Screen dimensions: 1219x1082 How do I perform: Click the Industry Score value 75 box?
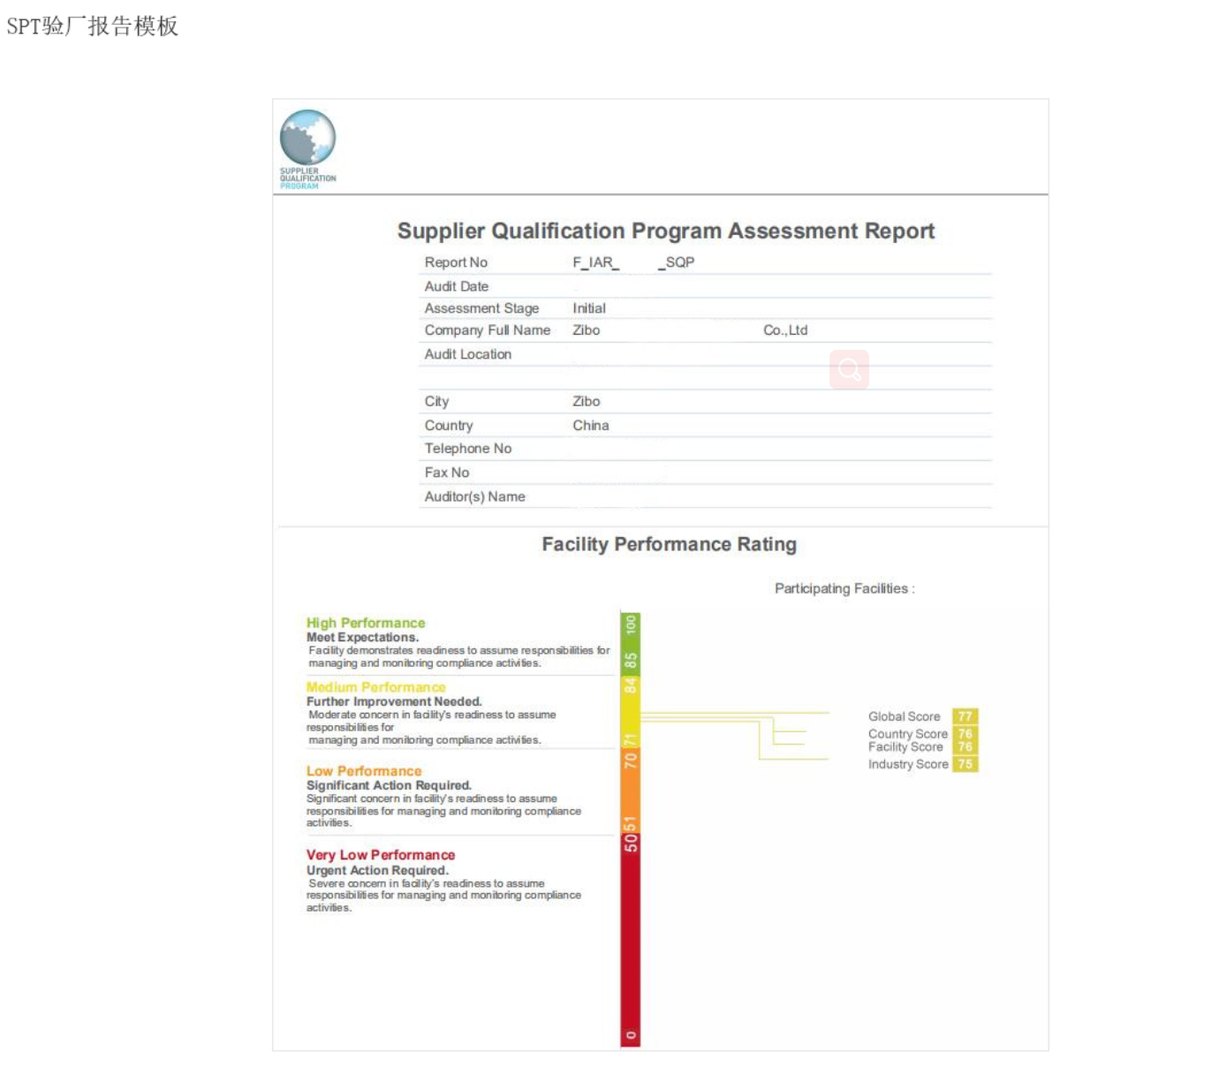[965, 764]
